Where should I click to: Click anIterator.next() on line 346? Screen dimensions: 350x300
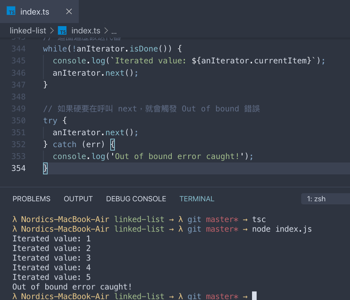95,73
